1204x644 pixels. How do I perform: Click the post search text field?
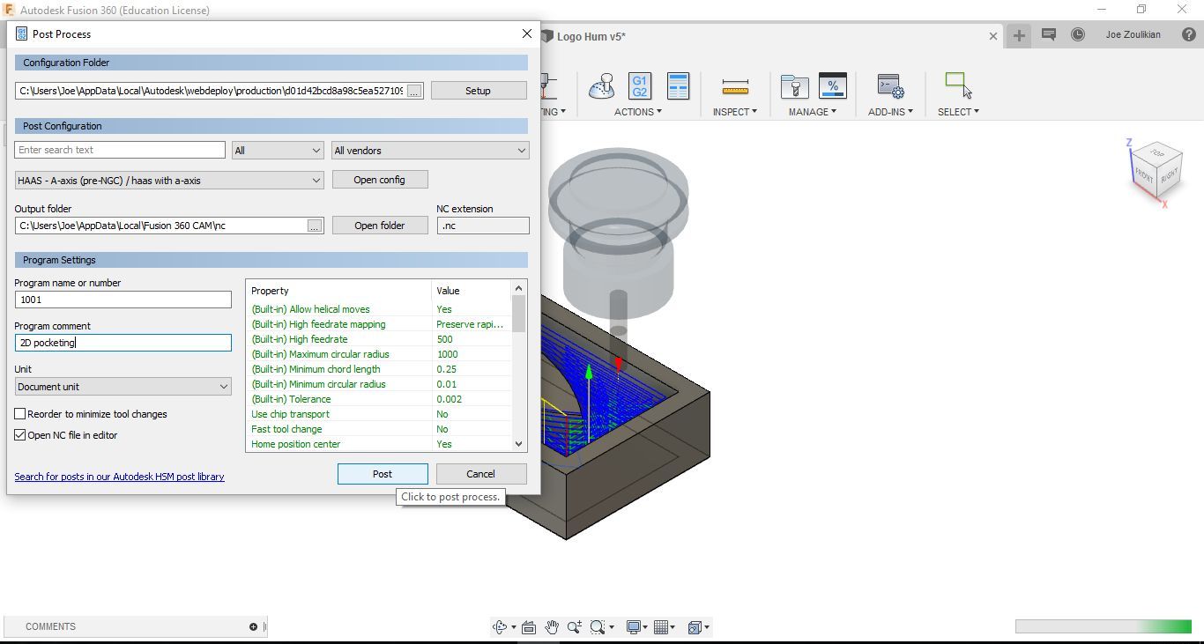pyautogui.click(x=120, y=150)
